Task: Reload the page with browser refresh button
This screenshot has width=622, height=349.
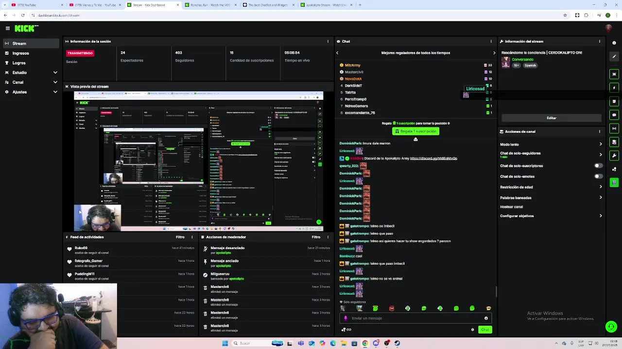Action: (22, 15)
